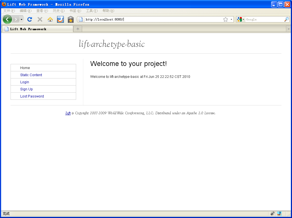Image resolution: width=292 pixels, height=218 pixels.
Task: Open the 帮助 (Help) menu
Action: click(108, 11)
